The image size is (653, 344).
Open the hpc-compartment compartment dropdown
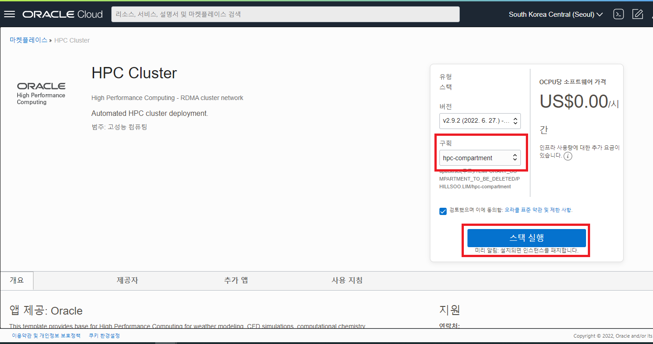[480, 158]
